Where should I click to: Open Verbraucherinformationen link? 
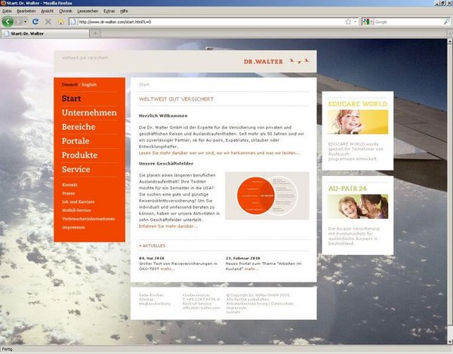[x=88, y=219]
